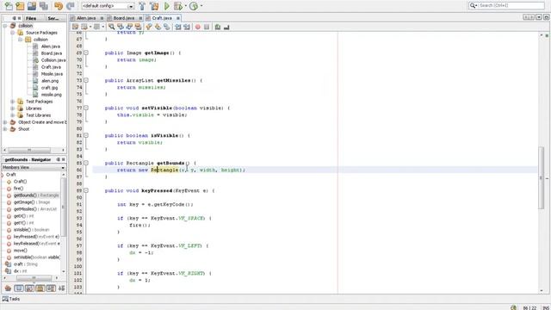Click the Undo arrow icon
551x310 pixels.
coord(59,6)
